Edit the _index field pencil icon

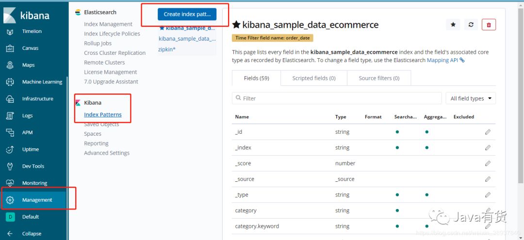pyautogui.click(x=488, y=147)
